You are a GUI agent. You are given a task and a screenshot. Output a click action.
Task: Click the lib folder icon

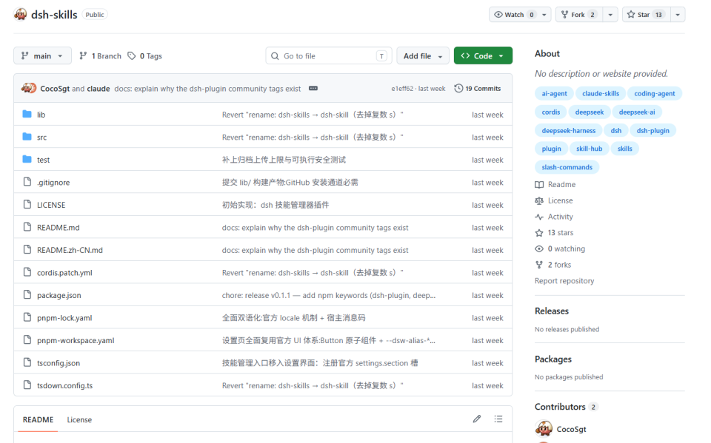pos(27,114)
